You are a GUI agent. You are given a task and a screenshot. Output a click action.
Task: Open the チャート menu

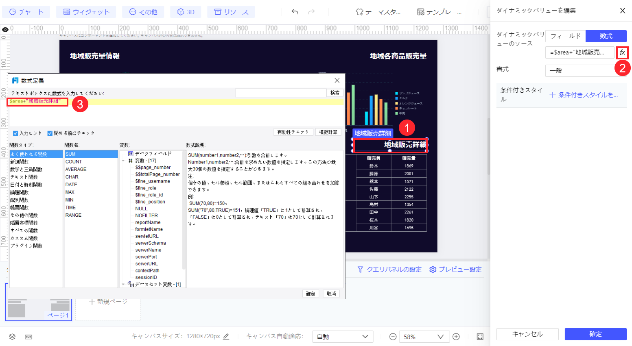26,12
